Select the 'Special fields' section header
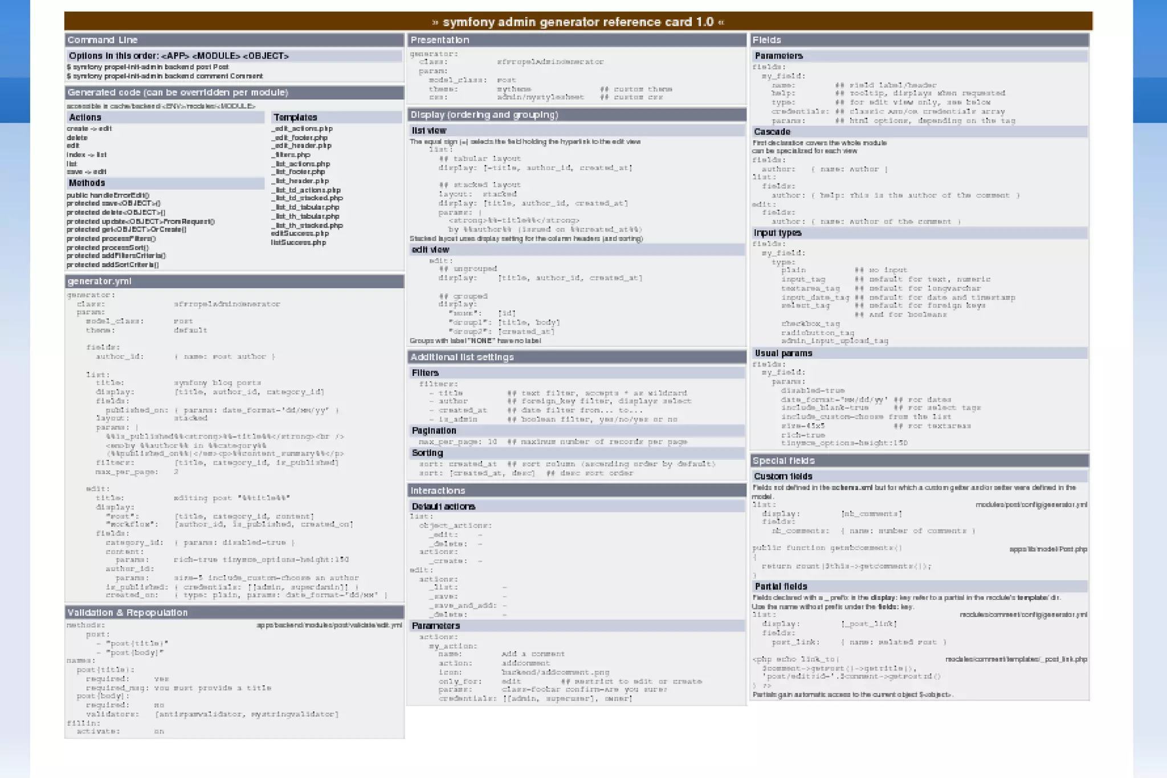Viewport: 1167px width, 778px height. tap(919, 461)
